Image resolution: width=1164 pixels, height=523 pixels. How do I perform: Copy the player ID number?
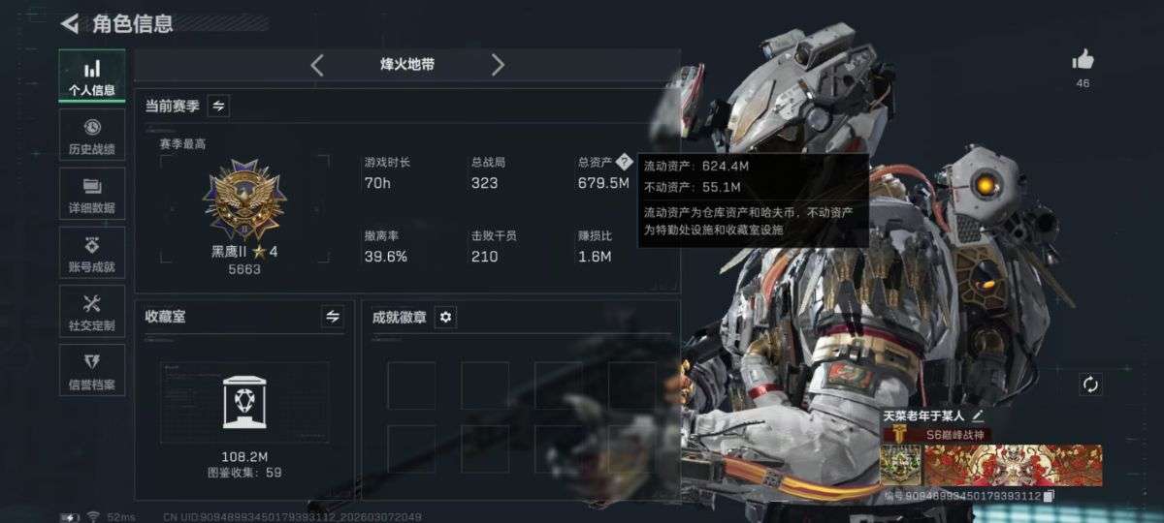tap(1049, 496)
